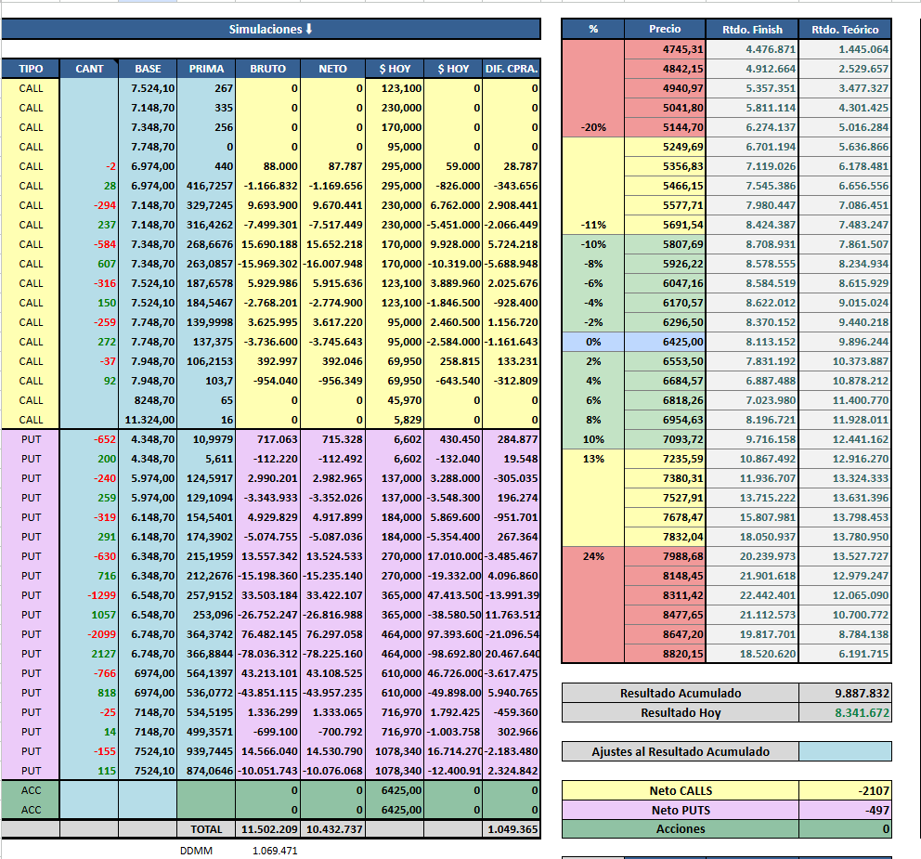The width and height of the screenshot is (921, 859).
Task: Click the bruto value 76.482.145
Action: [x=268, y=634]
